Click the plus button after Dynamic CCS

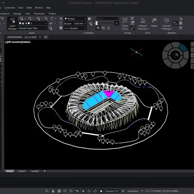[x=123, y=191]
